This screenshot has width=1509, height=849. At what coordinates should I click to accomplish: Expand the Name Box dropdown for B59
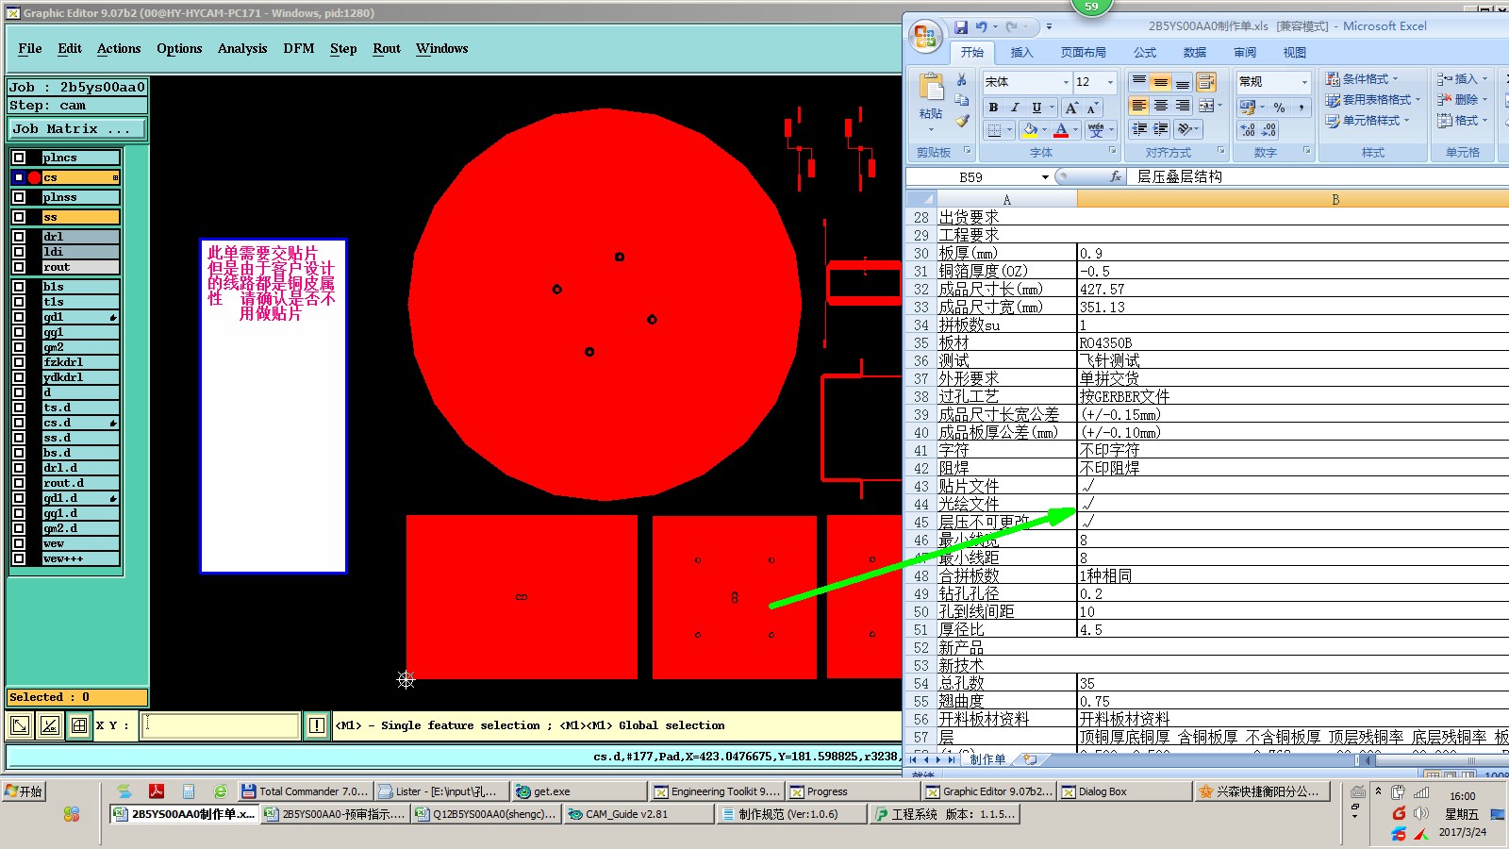click(x=1045, y=177)
